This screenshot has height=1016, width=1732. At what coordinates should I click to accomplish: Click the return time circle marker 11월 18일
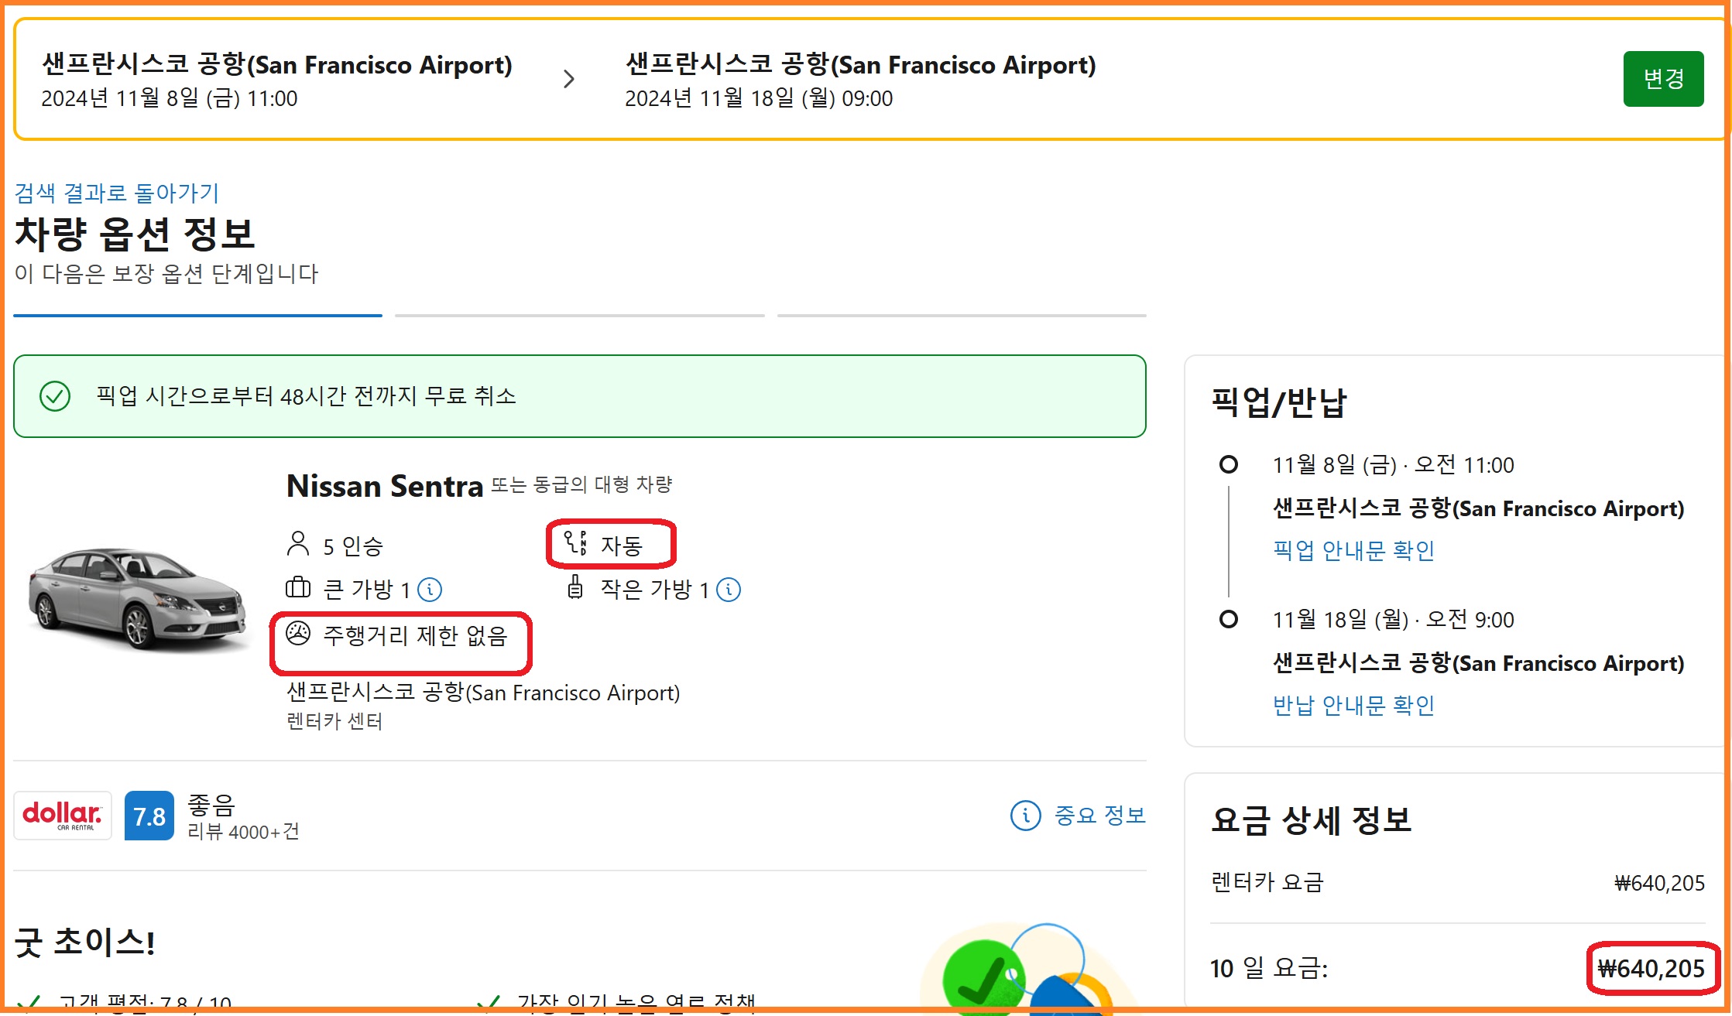(1229, 619)
